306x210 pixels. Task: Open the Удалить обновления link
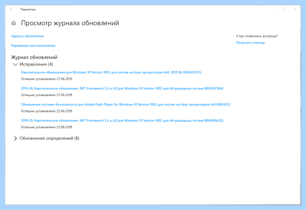click(x=27, y=36)
